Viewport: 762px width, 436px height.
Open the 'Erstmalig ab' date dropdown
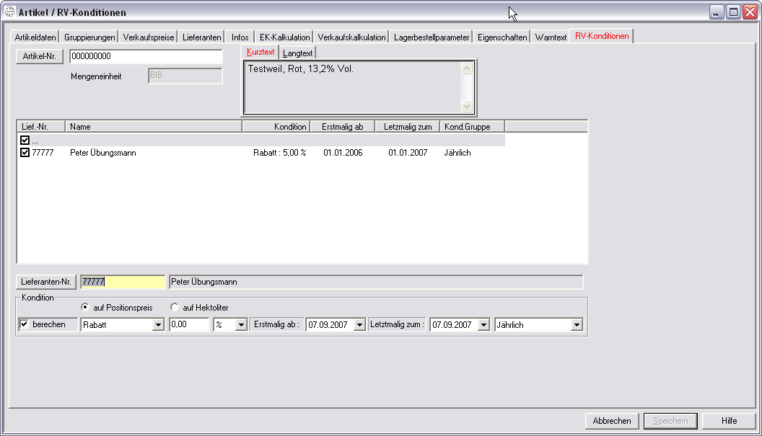coord(360,325)
